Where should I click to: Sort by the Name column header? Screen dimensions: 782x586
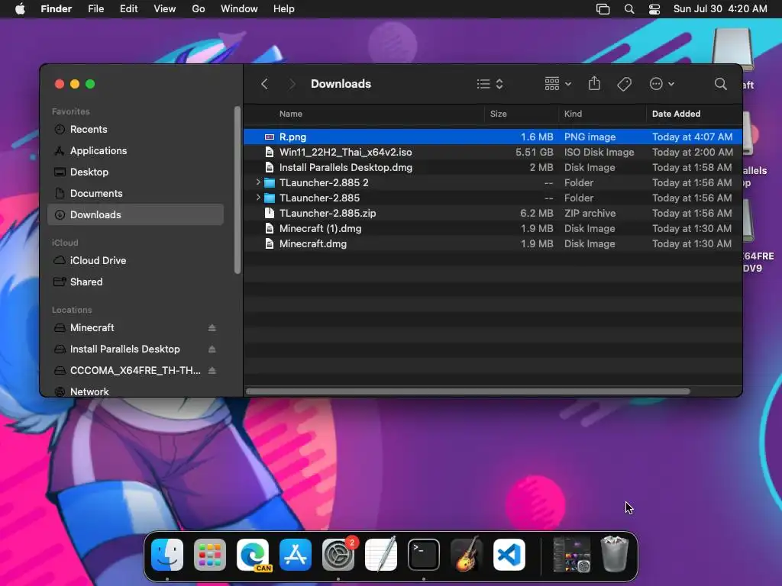tap(291, 114)
